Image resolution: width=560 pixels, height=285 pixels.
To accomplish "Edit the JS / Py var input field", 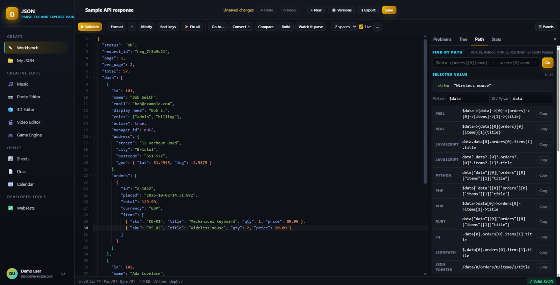I will coord(532,99).
